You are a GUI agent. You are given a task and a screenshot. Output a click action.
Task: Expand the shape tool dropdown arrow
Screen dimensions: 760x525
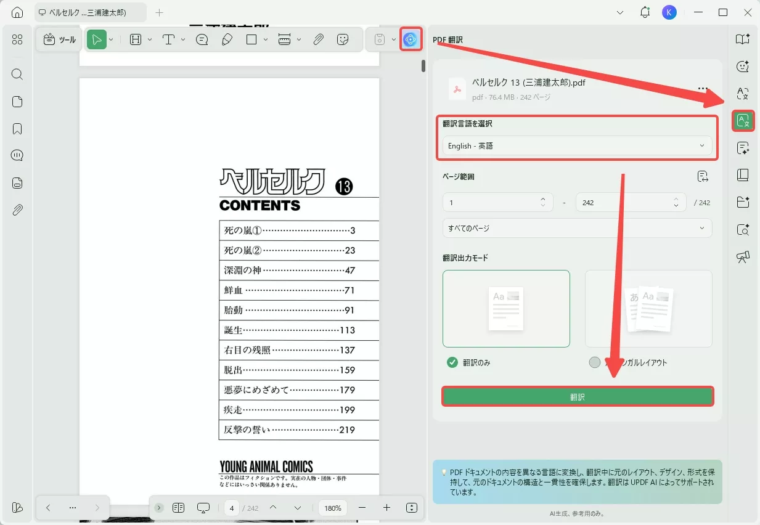click(x=266, y=40)
